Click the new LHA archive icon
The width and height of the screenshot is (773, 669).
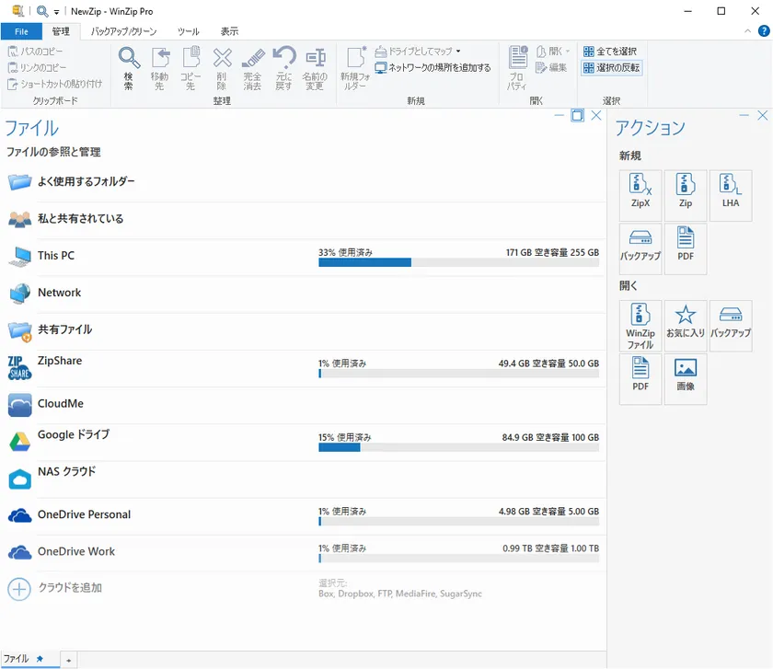tap(730, 194)
